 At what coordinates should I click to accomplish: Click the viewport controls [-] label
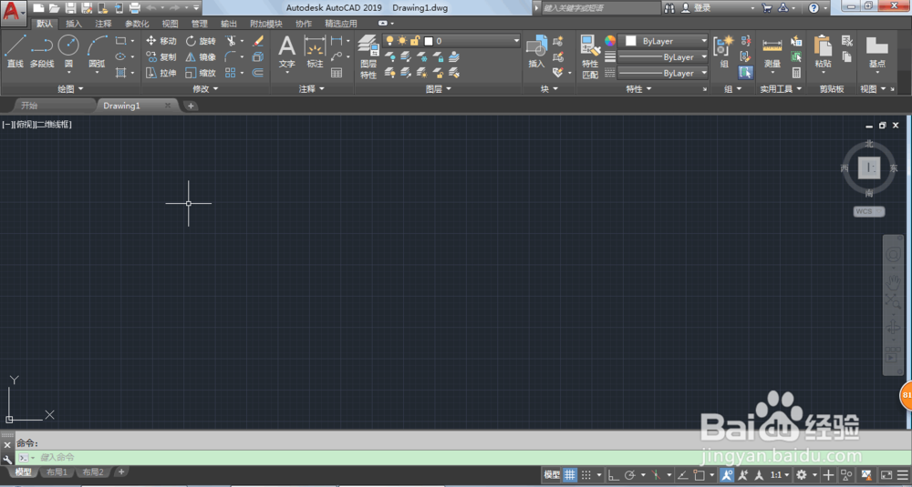point(5,124)
